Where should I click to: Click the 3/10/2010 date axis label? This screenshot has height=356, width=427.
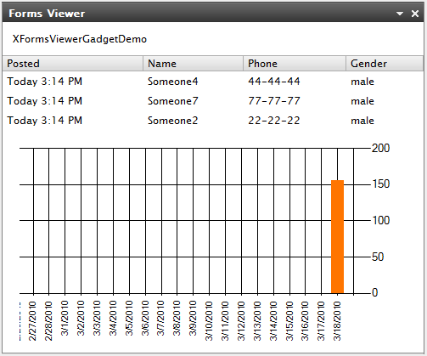click(x=209, y=321)
